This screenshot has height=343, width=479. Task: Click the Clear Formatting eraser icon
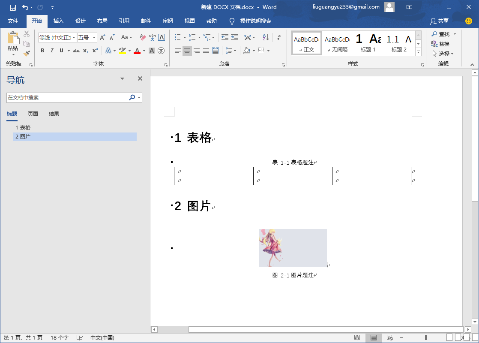pos(143,38)
